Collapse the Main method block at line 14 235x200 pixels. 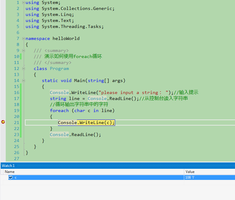23,80
